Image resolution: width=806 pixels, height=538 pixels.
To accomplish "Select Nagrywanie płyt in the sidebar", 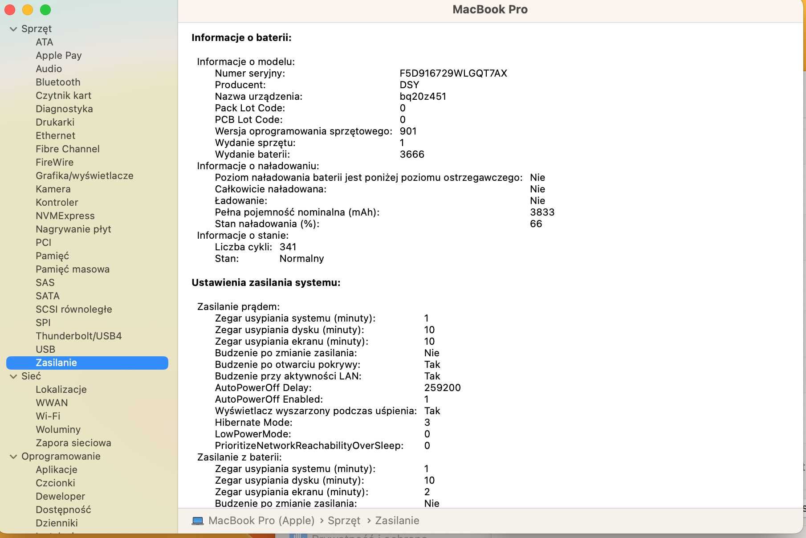I will coord(73,229).
